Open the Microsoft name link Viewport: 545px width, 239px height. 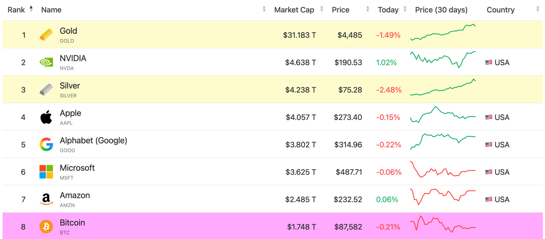click(77, 168)
